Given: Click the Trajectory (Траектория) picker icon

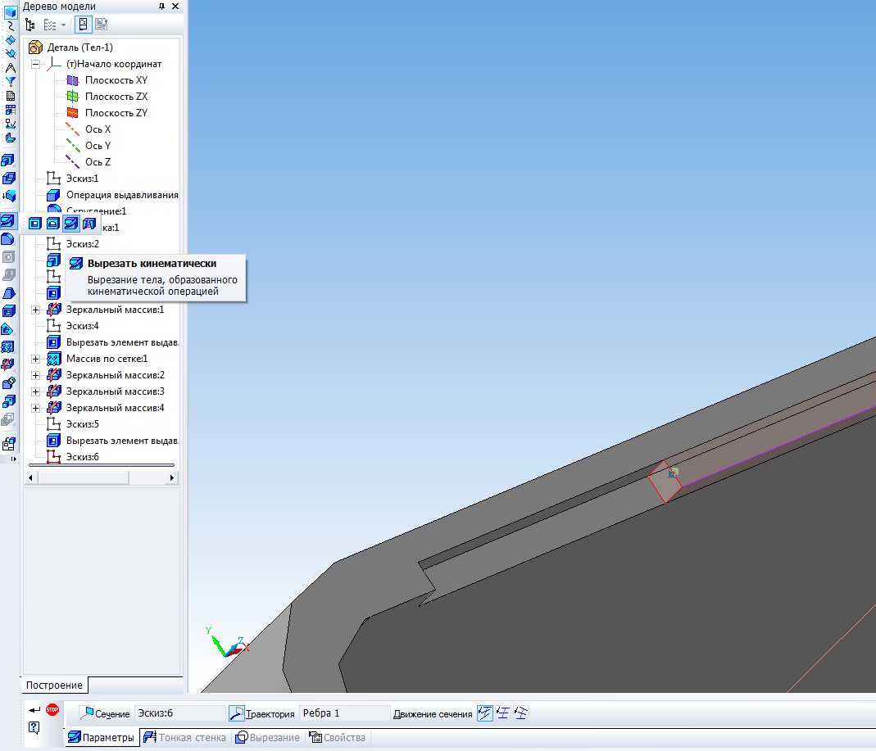Looking at the screenshot, I should pyautogui.click(x=236, y=713).
